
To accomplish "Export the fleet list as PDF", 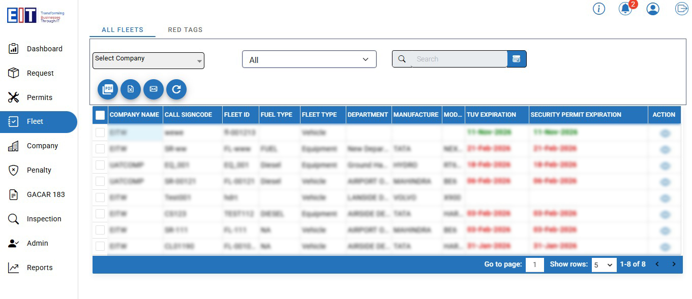I will (108, 89).
